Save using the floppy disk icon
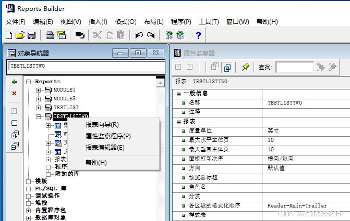This screenshot has width=350, height=221. tap(31, 35)
